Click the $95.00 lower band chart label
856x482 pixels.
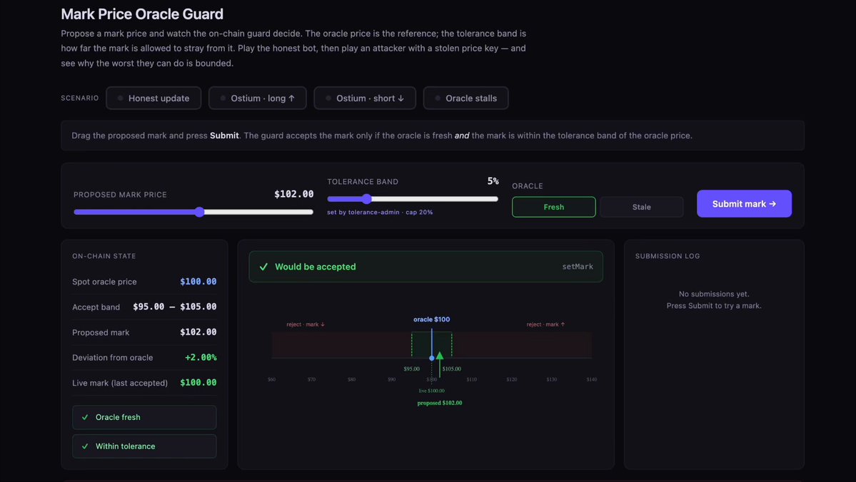pyautogui.click(x=412, y=369)
